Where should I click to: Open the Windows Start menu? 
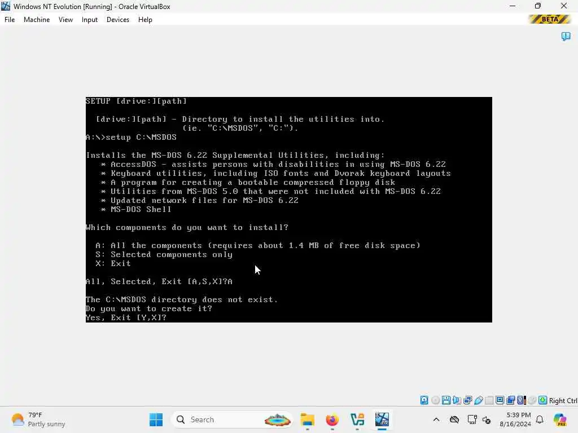[x=156, y=419]
